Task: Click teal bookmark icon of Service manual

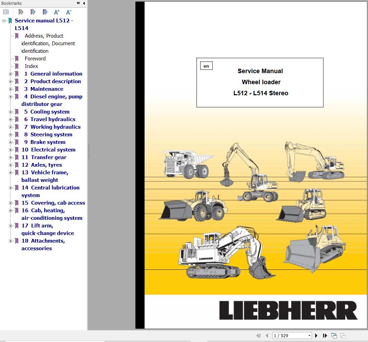Action: pos(10,21)
